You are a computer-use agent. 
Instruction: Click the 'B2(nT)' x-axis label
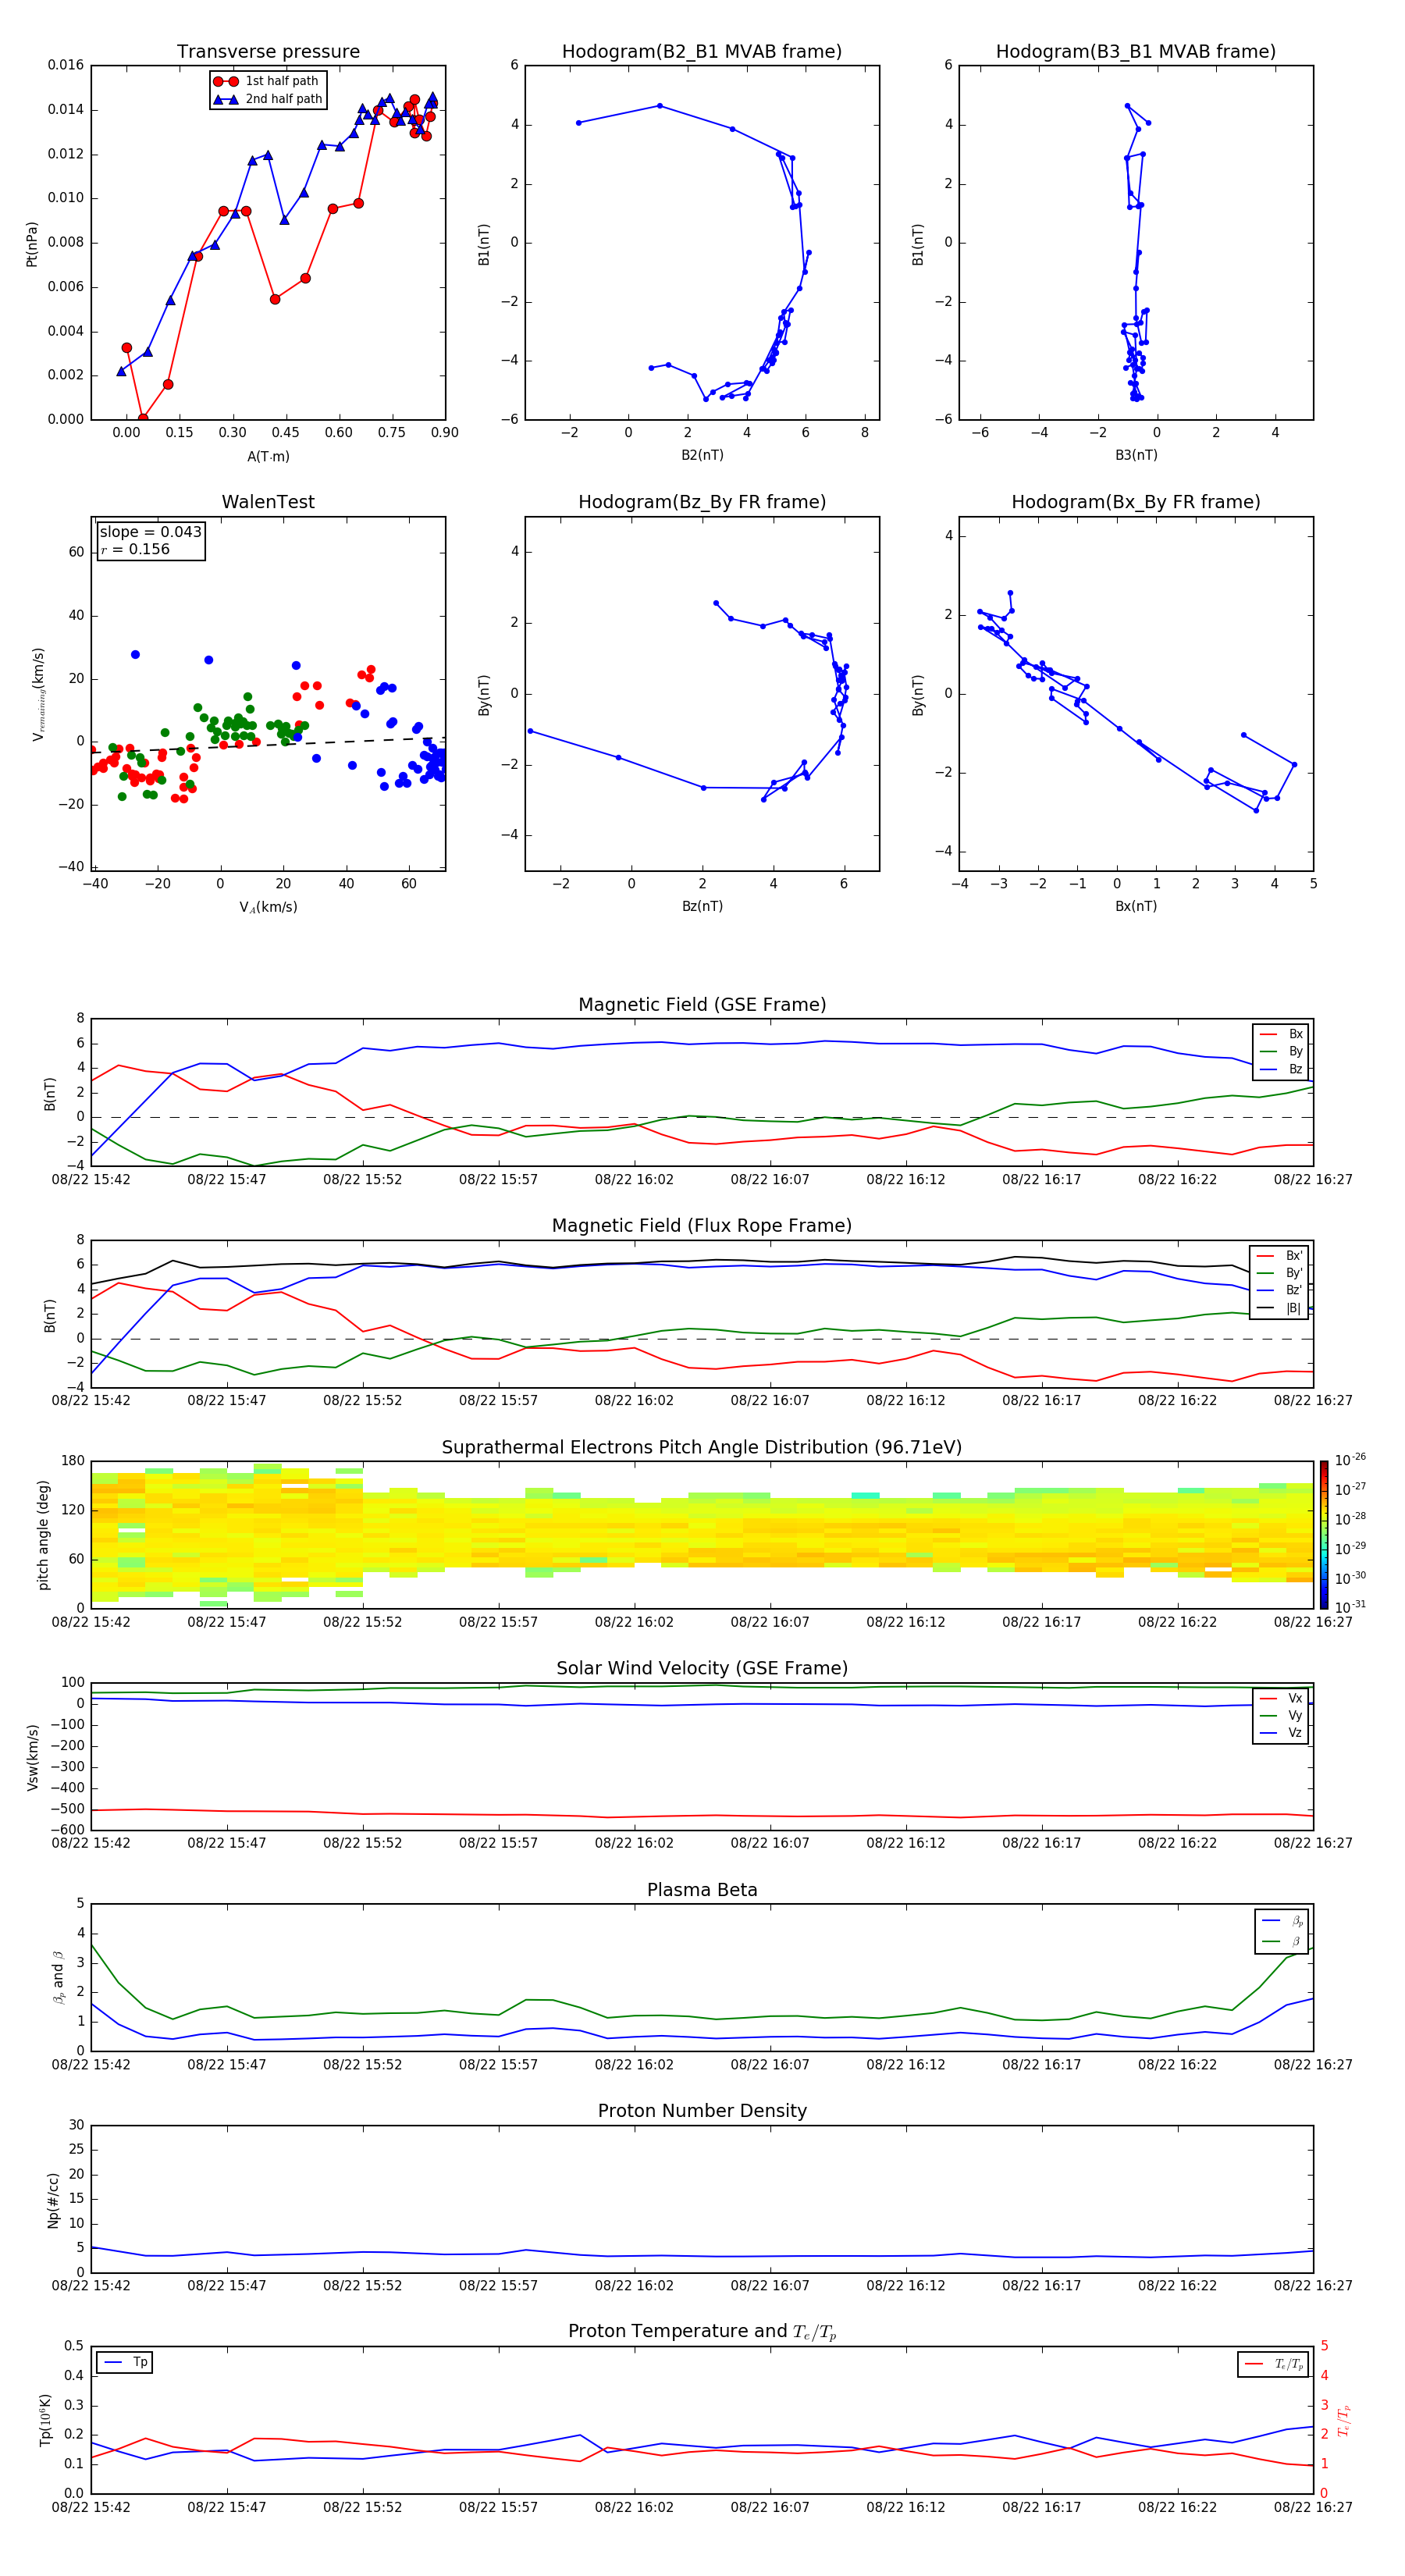point(702,455)
